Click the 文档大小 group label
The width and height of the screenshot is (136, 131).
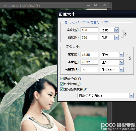coord(73,47)
